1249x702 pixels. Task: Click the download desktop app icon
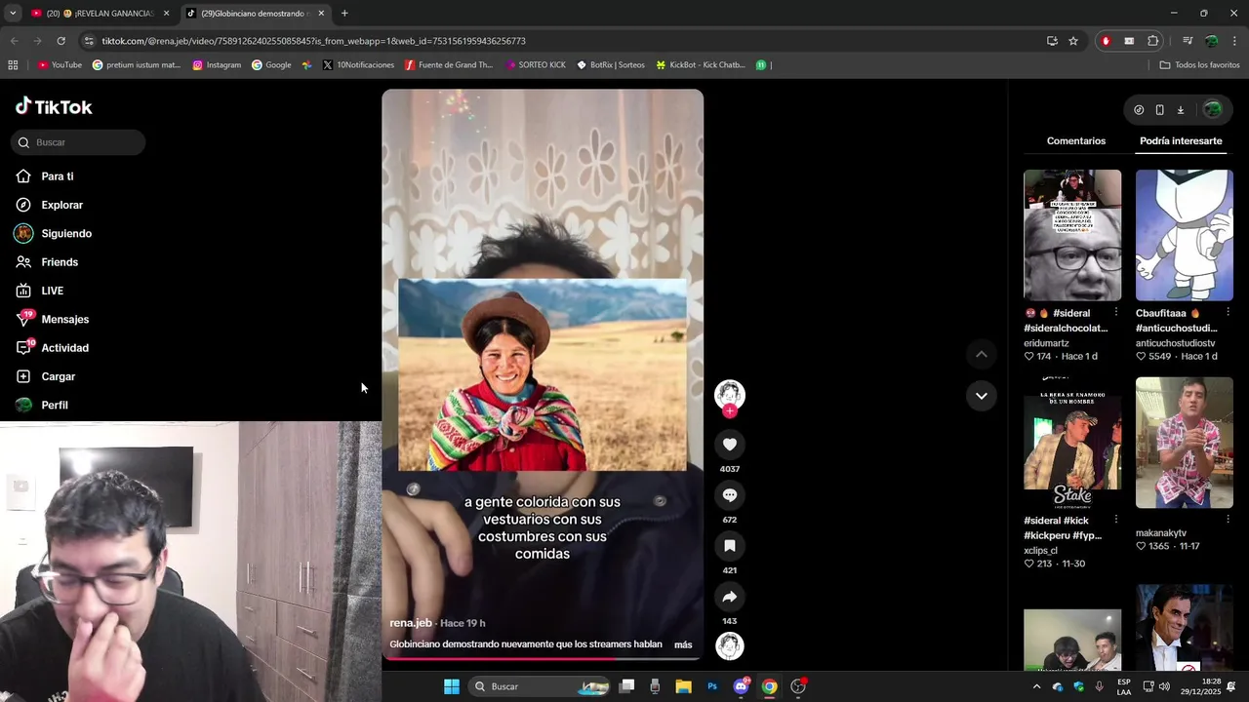[x=1180, y=110]
